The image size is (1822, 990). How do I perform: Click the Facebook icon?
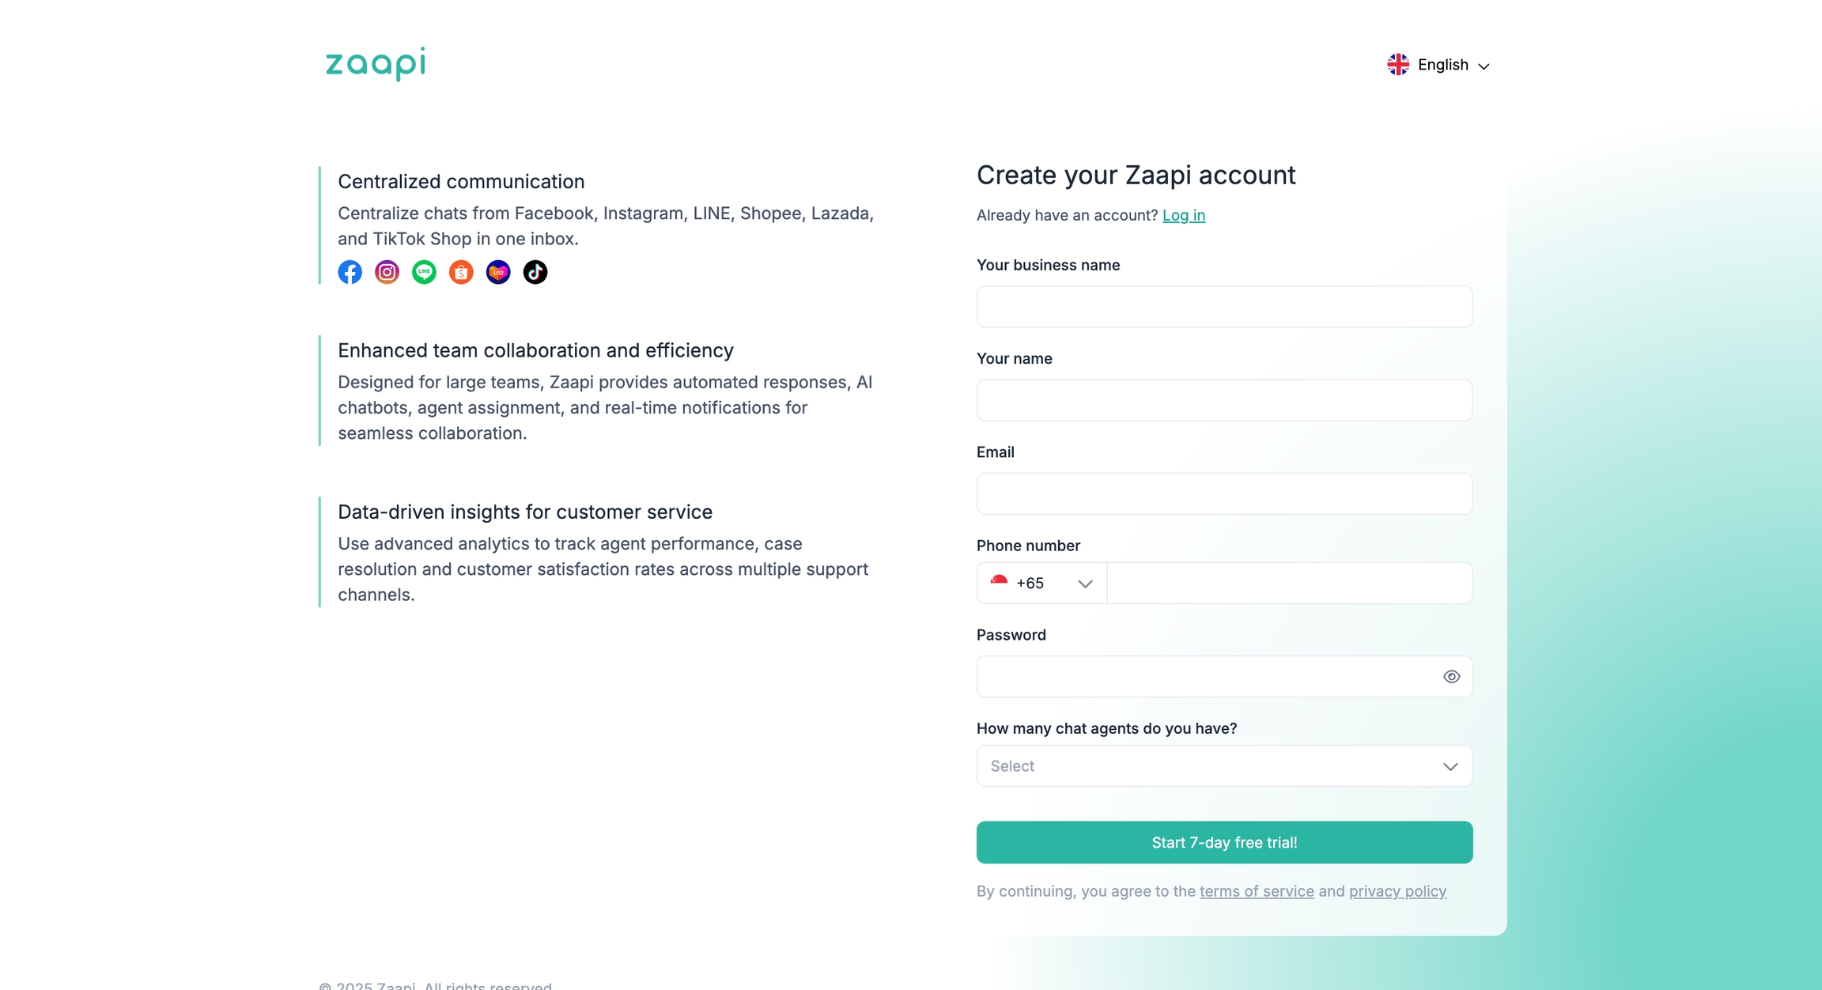pyautogui.click(x=350, y=272)
